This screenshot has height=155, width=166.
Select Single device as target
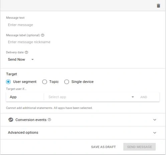(66, 82)
